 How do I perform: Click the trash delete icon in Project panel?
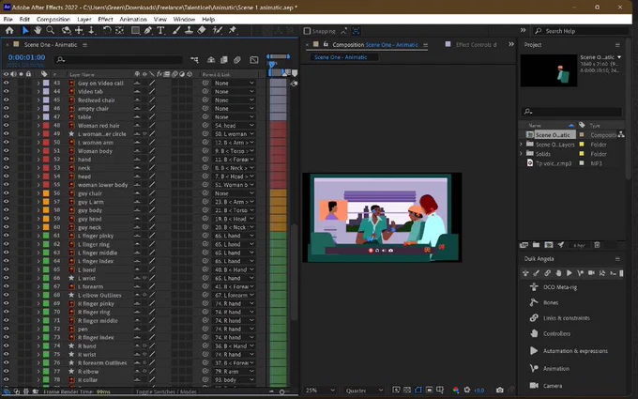tap(597, 245)
